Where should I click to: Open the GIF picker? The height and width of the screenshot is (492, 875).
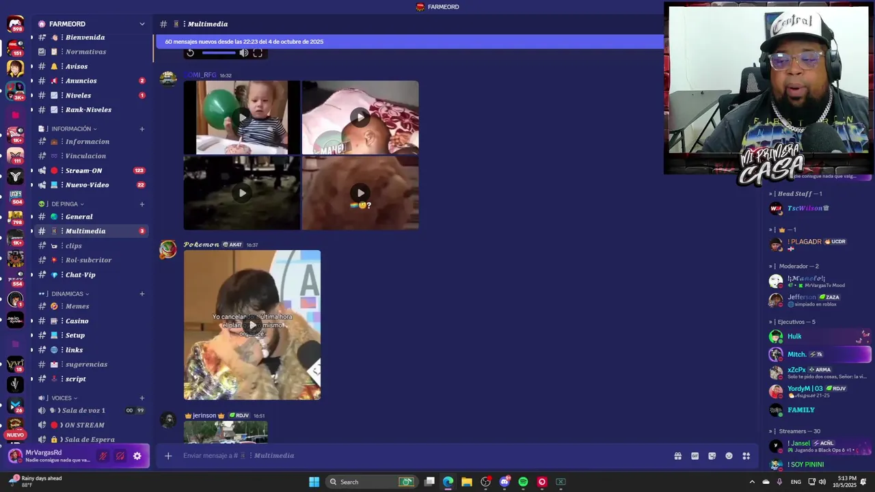coord(695,456)
